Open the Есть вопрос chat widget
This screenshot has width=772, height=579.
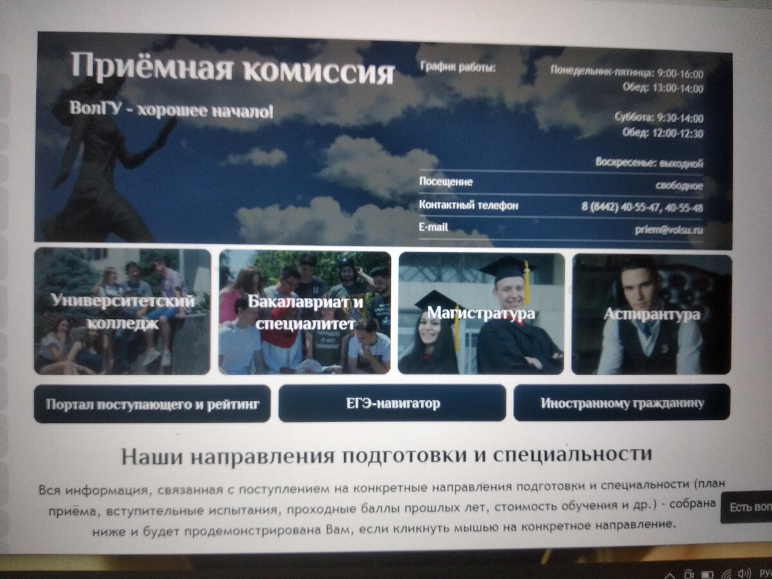[x=746, y=507]
